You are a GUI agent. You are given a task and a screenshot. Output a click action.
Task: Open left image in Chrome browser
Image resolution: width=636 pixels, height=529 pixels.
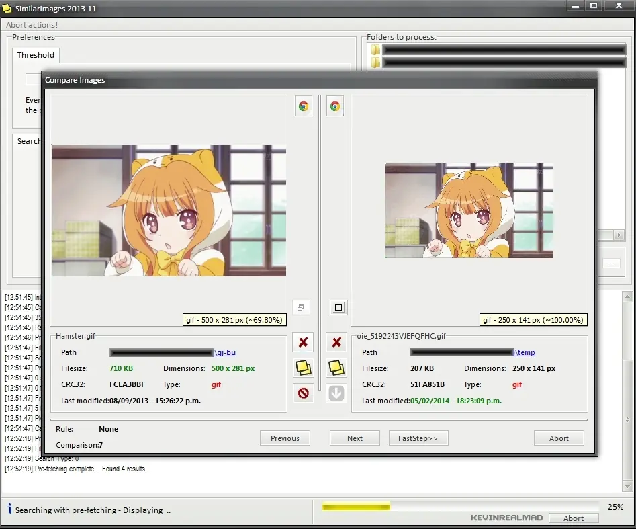coord(304,106)
